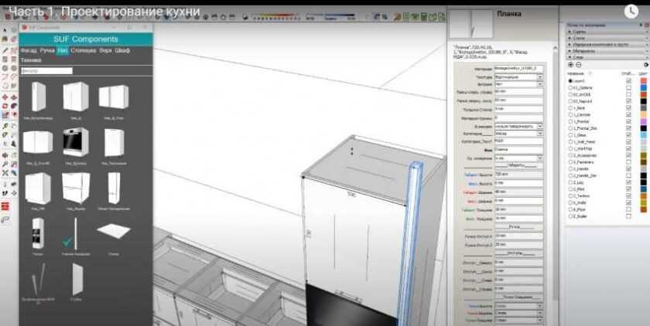This screenshot has width=650, height=326.
Task: Select the oven cabinet component thumbnail
Action: click(75, 143)
